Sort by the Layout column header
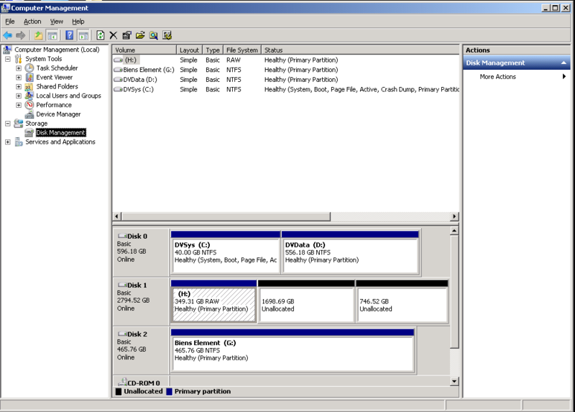This screenshot has width=575, height=412. tap(189, 50)
